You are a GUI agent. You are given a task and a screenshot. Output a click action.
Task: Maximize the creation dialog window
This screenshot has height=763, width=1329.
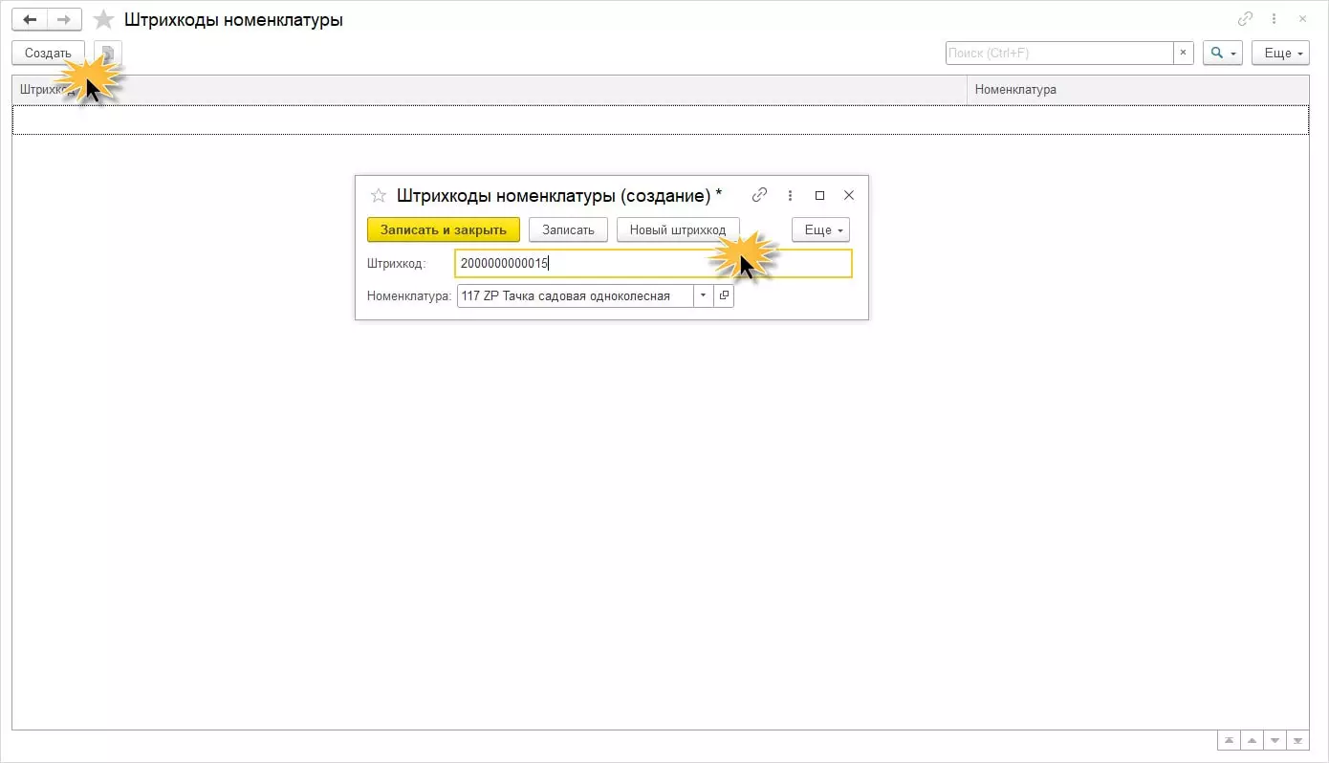click(819, 195)
